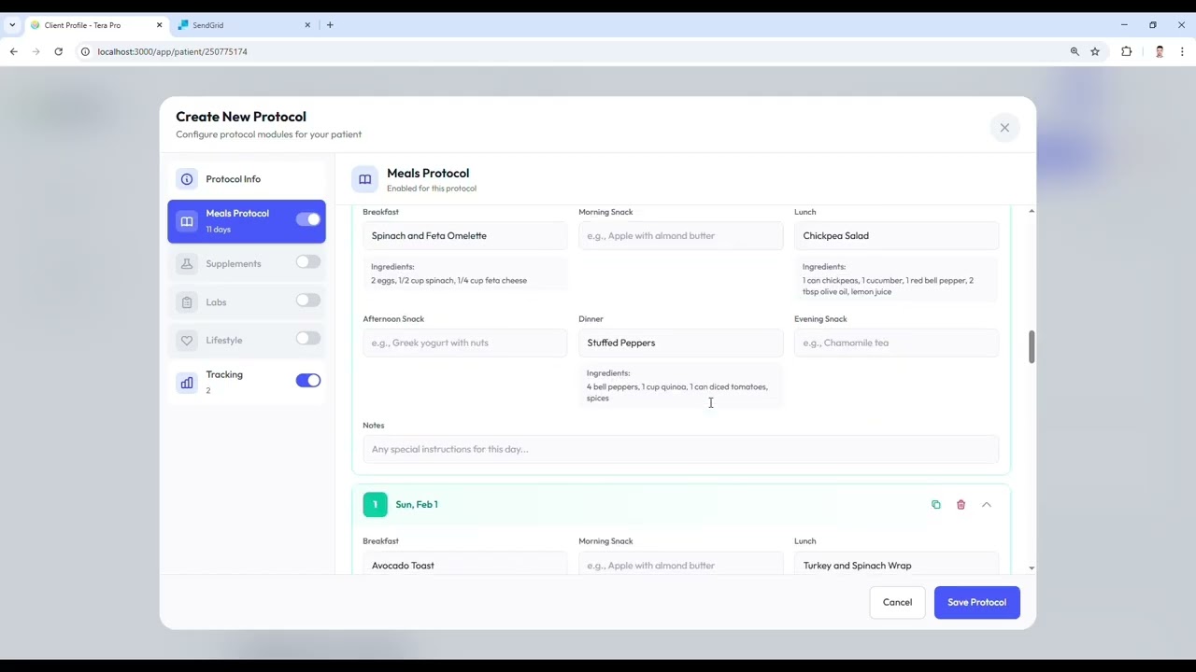1196x672 pixels.
Task: Click the Lifestyle heart icon
Action: click(187, 341)
